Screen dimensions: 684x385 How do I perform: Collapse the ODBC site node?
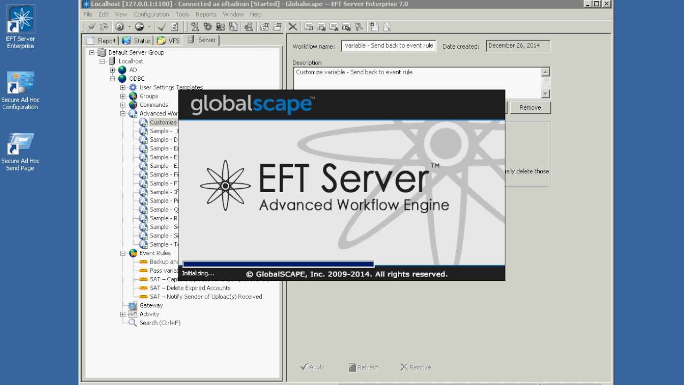(112, 79)
